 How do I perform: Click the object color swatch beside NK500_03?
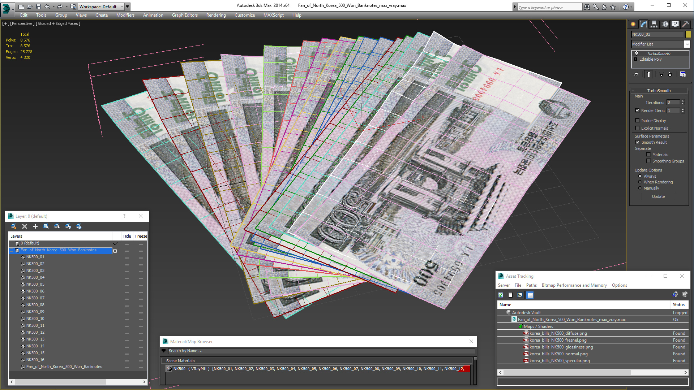point(688,34)
